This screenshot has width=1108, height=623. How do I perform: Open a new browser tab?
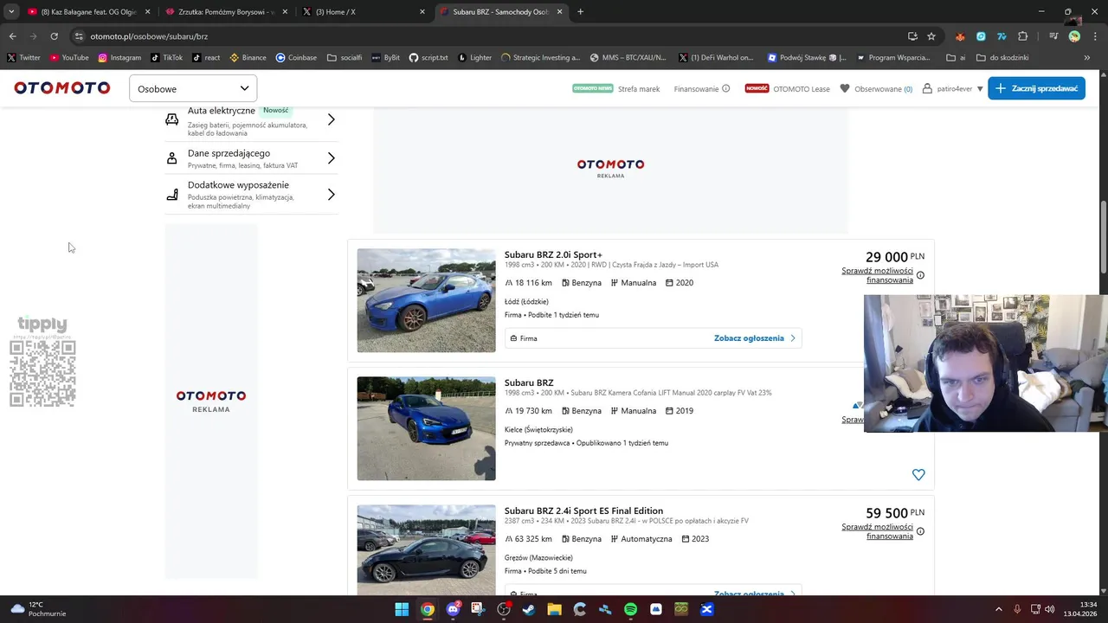(580, 12)
